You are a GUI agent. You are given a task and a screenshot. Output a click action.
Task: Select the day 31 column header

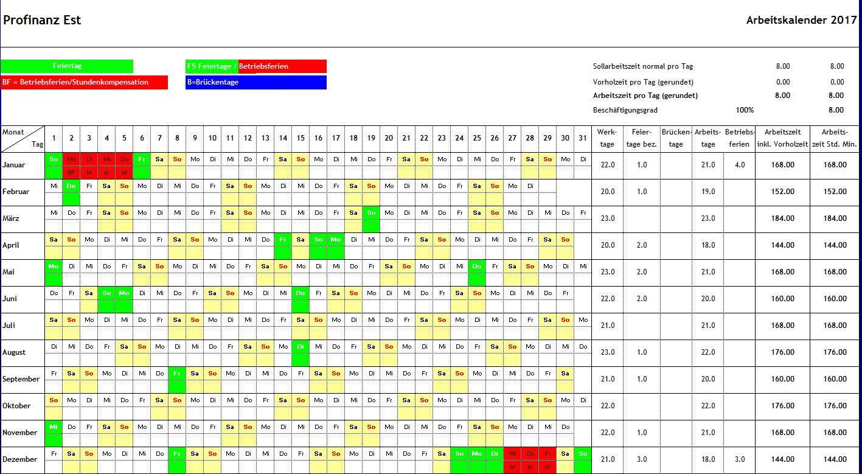pyautogui.click(x=583, y=138)
